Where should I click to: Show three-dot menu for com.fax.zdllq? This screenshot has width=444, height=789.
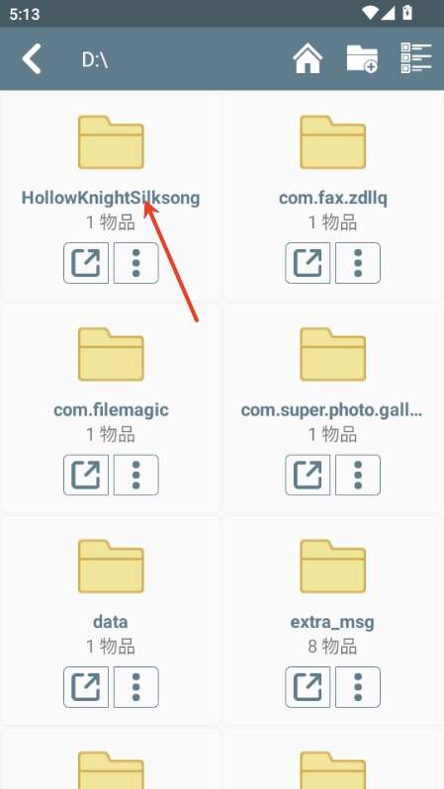(358, 263)
